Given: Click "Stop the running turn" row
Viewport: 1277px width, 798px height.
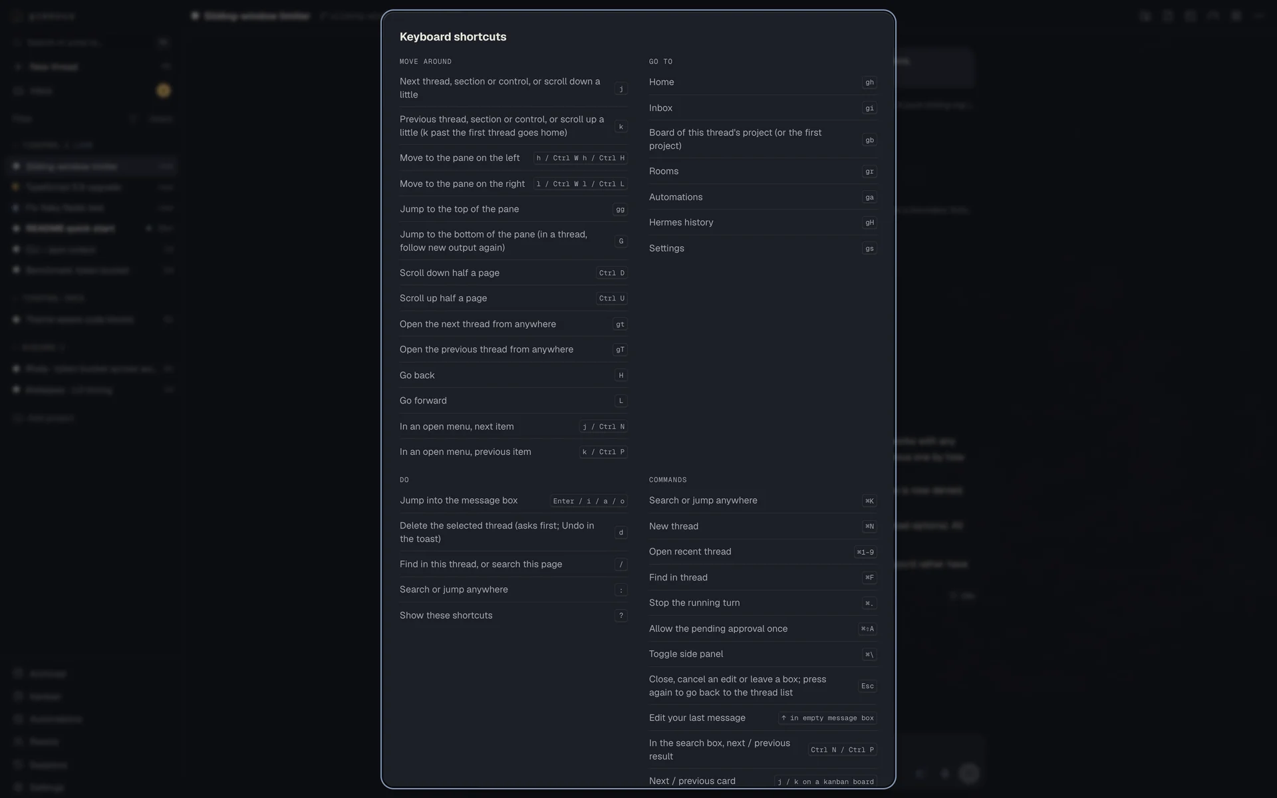Looking at the screenshot, I should [x=763, y=603].
